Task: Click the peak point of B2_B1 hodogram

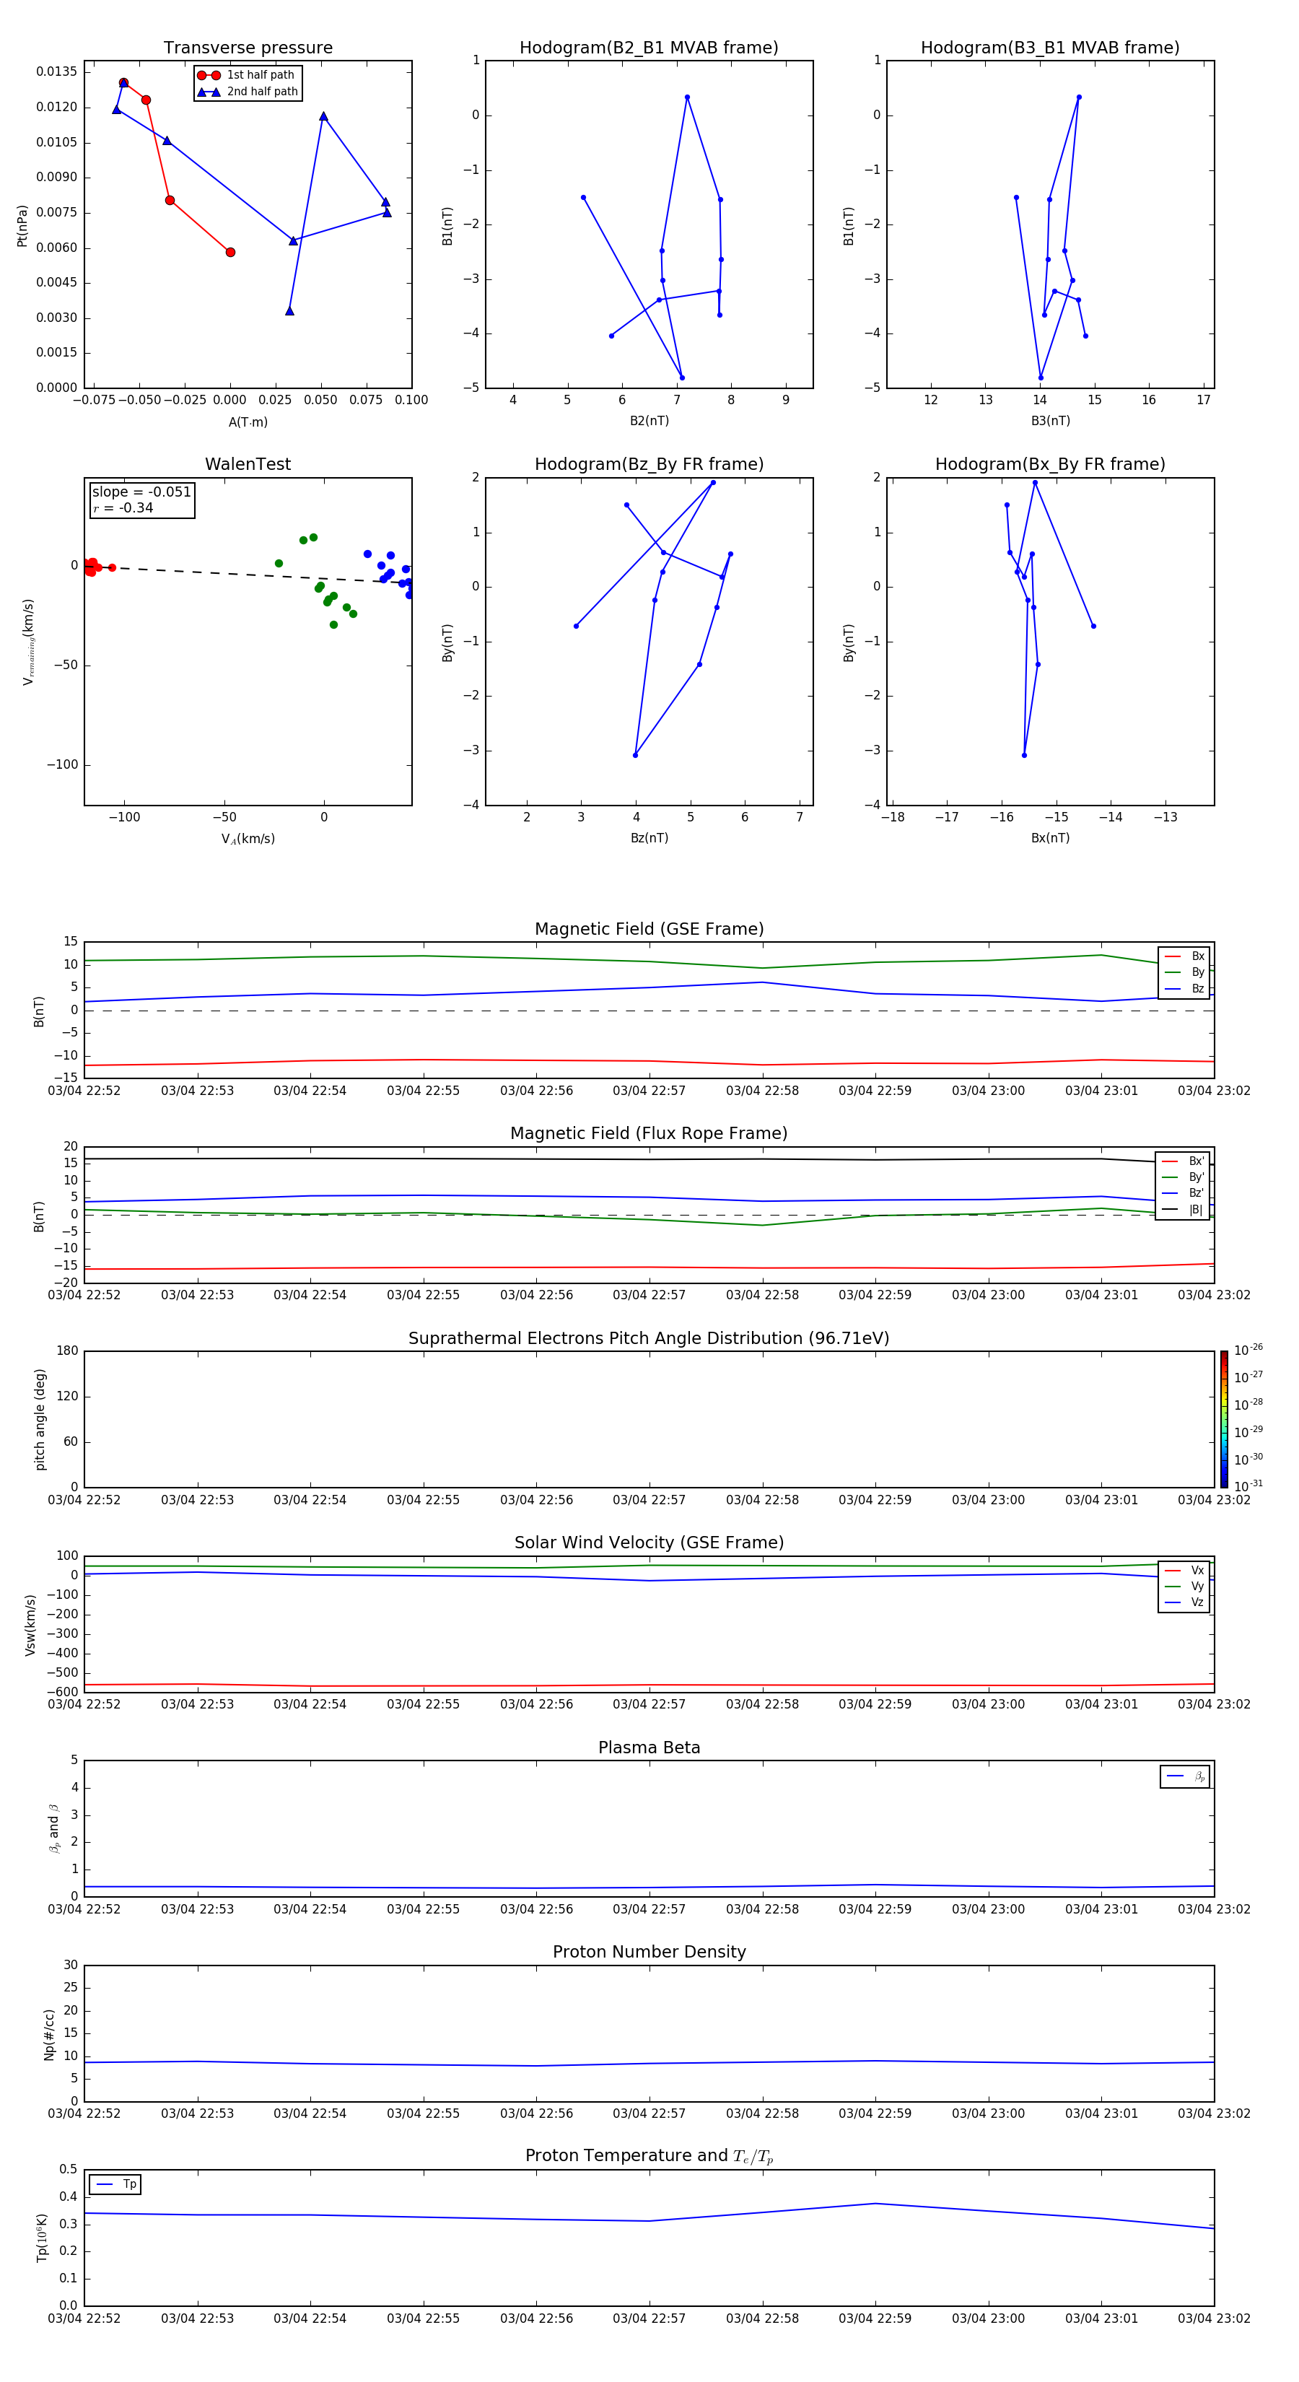Action: click(x=687, y=97)
